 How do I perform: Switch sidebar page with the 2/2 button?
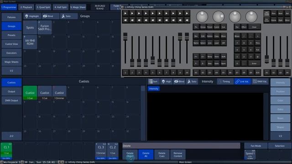pyautogui.click(x=11, y=136)
